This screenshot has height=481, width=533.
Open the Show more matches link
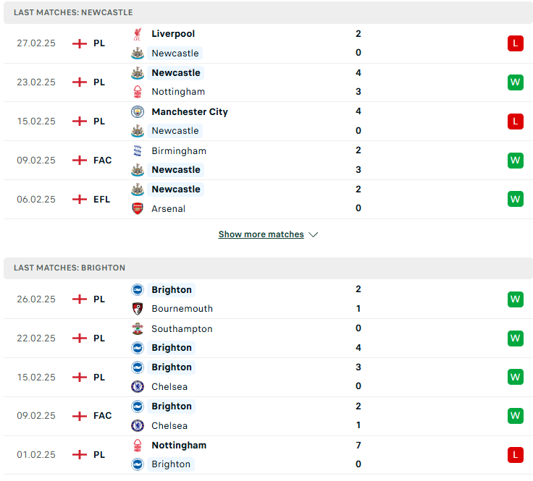click(x=261, y=234)
